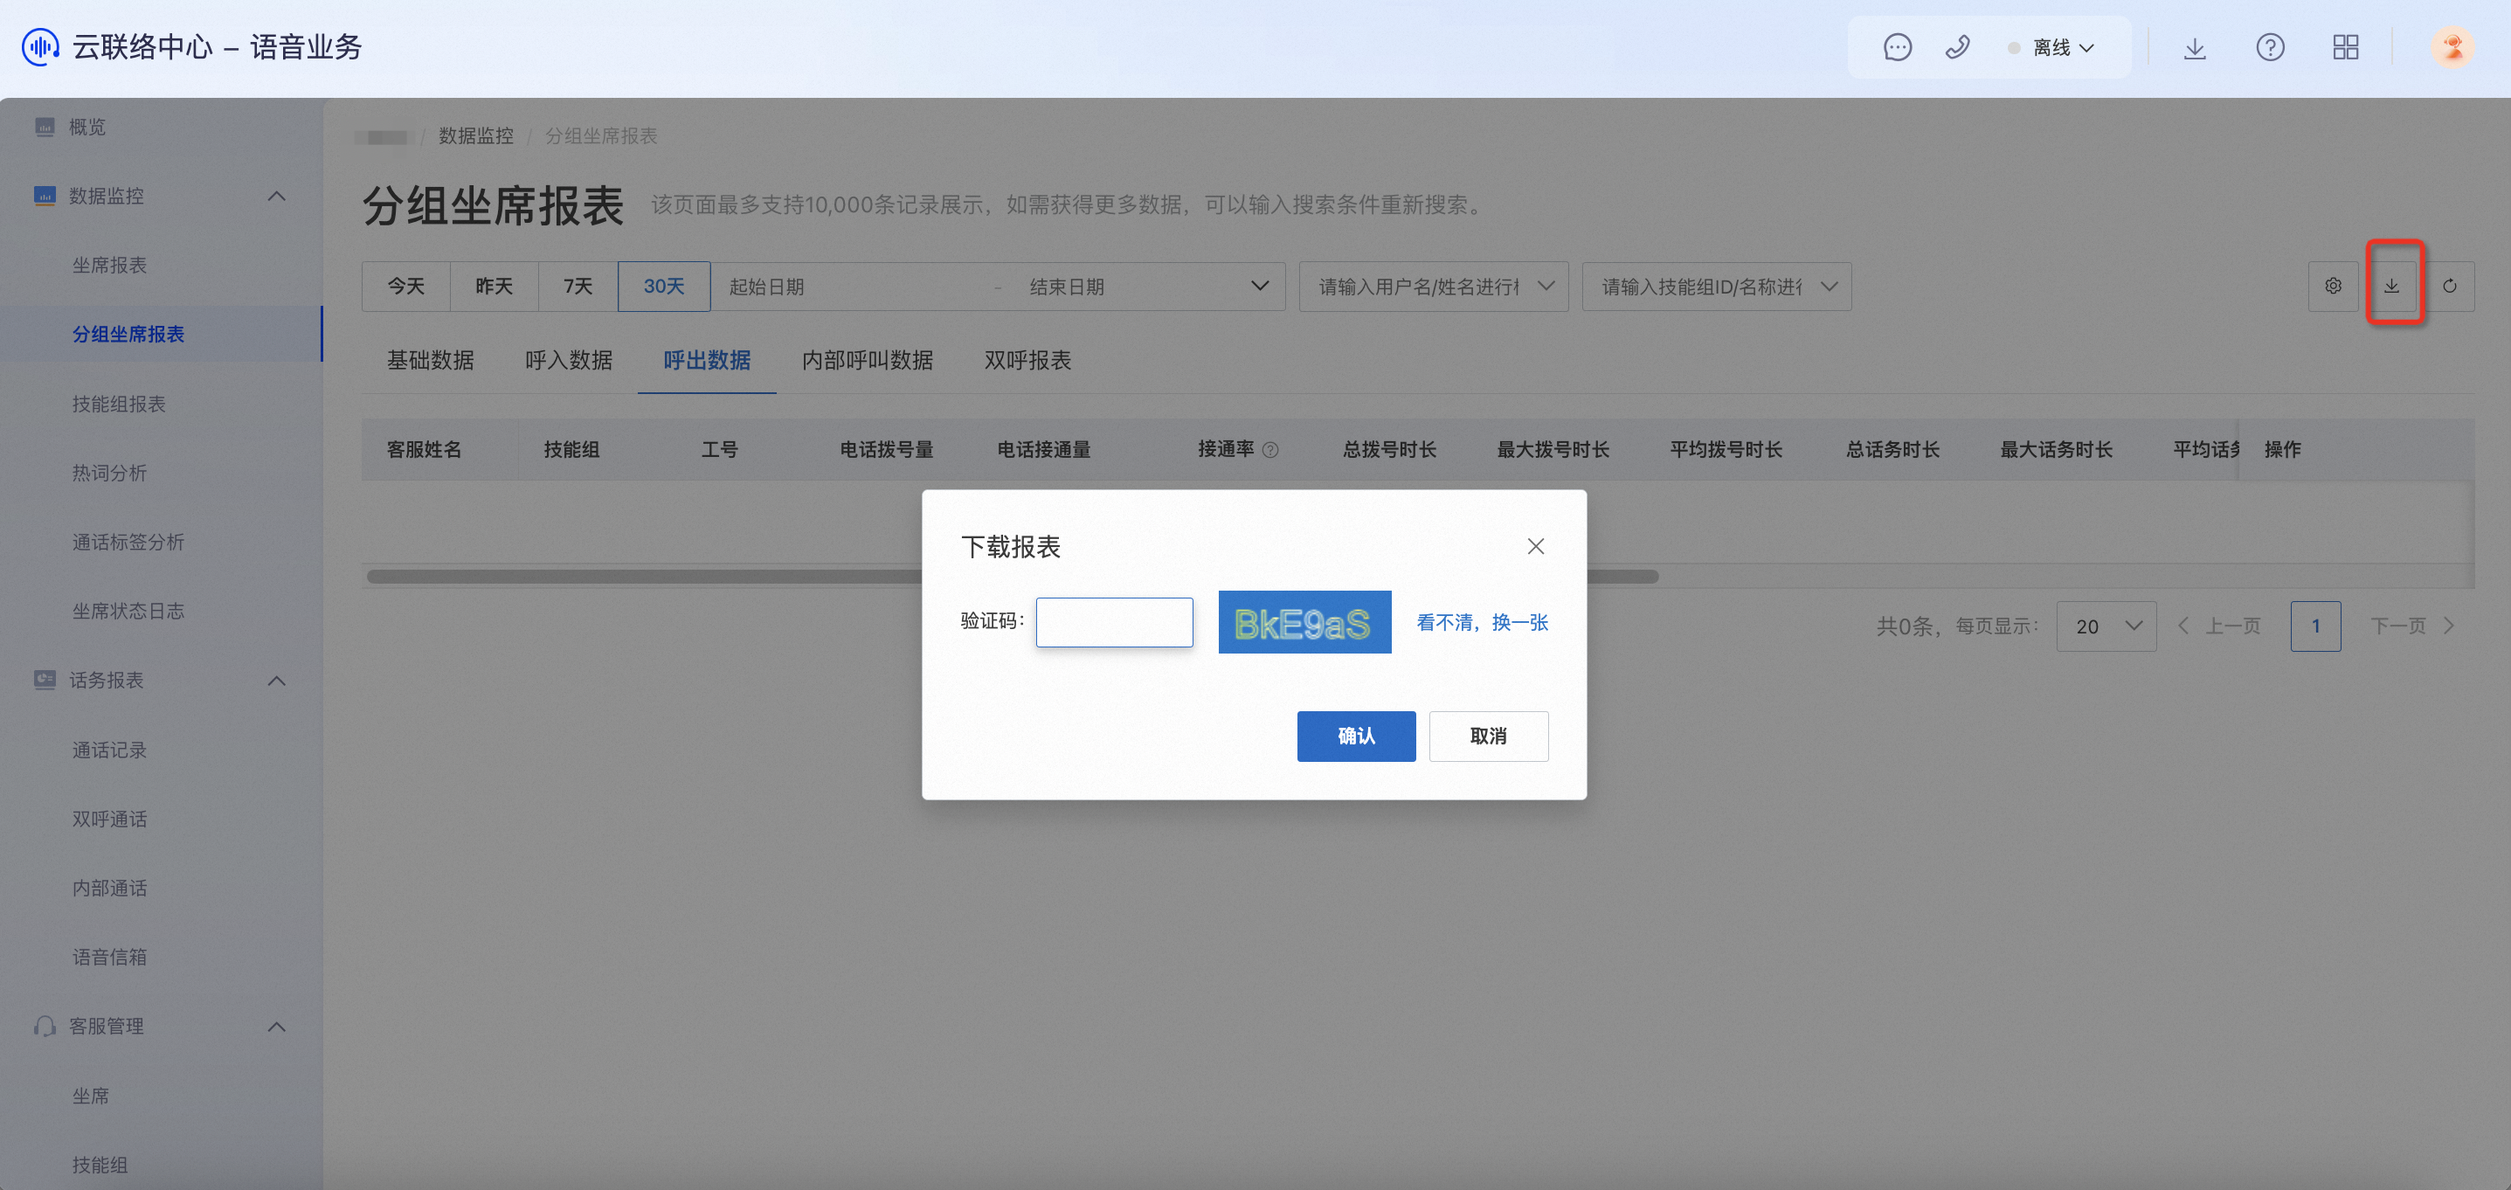Open the date range picker dropdown arrow
The width and height of the screenshot is (2511, 1190).
pyautogui.click(x=1259, y=286)
